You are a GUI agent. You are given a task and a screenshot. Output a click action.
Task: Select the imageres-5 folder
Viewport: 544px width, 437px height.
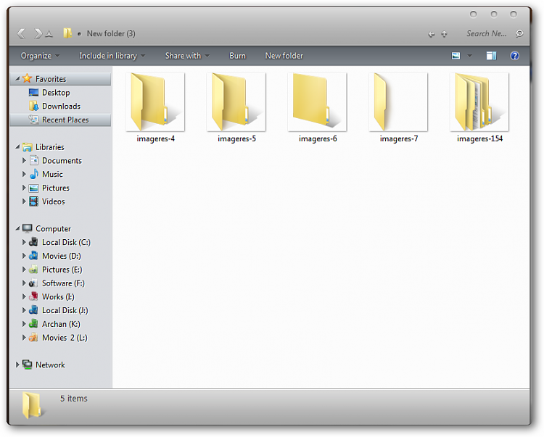(x=236, y=108)
